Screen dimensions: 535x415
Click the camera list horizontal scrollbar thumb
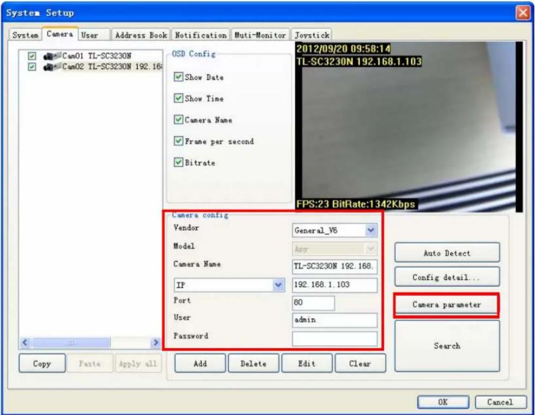[71, 342]
